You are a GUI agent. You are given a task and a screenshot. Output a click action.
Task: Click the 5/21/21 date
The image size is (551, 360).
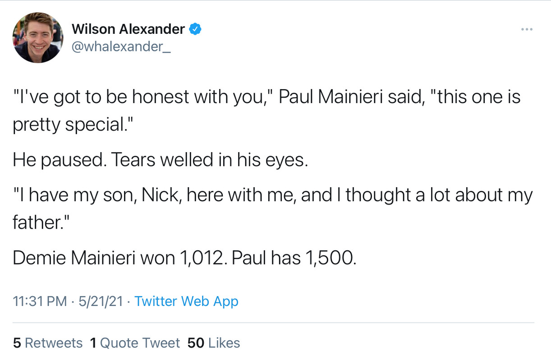pyautogui.click(x=101, y=301)
